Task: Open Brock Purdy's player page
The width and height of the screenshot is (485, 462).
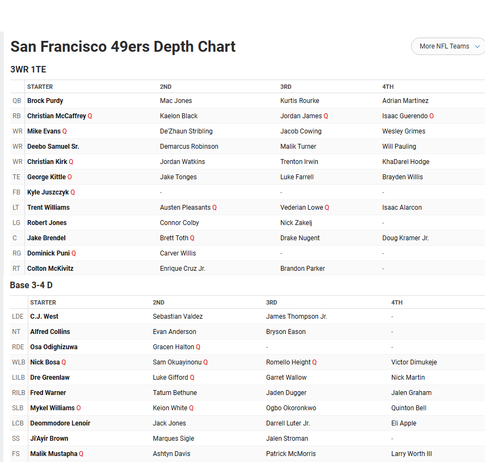Action: click(x=45, y=101)
